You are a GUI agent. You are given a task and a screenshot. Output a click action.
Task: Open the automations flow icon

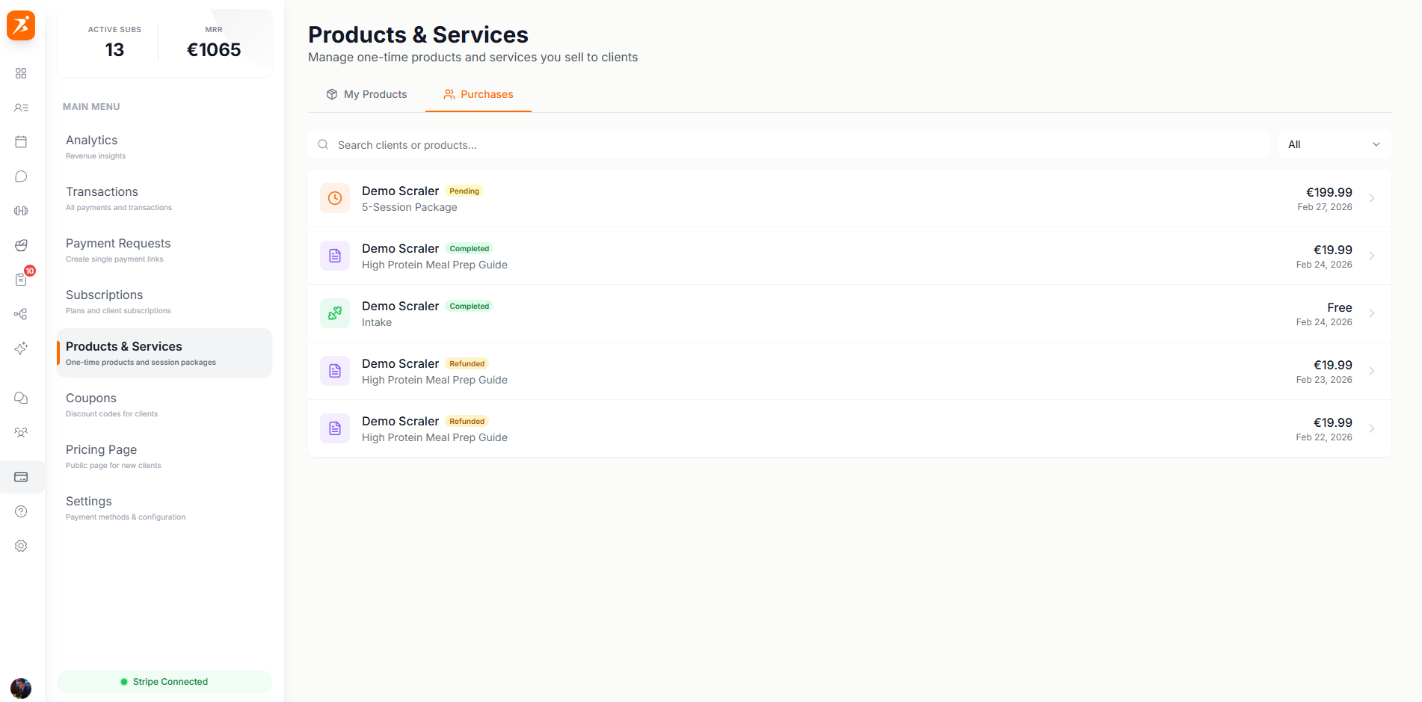click(21, 314)
